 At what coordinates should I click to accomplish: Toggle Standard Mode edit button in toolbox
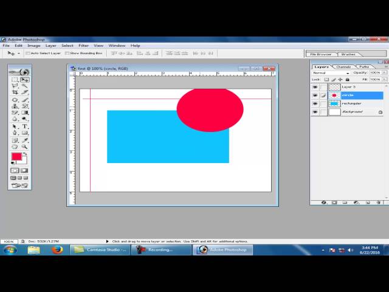click(x=15, y=170)
